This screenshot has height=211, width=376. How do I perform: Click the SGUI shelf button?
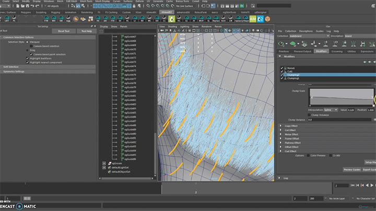point(224,19)
